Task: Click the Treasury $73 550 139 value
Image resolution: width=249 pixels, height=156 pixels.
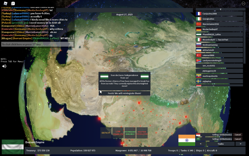Action: (43, 150)
